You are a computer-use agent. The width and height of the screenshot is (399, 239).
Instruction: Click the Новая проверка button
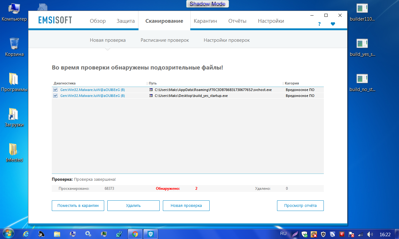pyautogui.click(x=186, y=206)
